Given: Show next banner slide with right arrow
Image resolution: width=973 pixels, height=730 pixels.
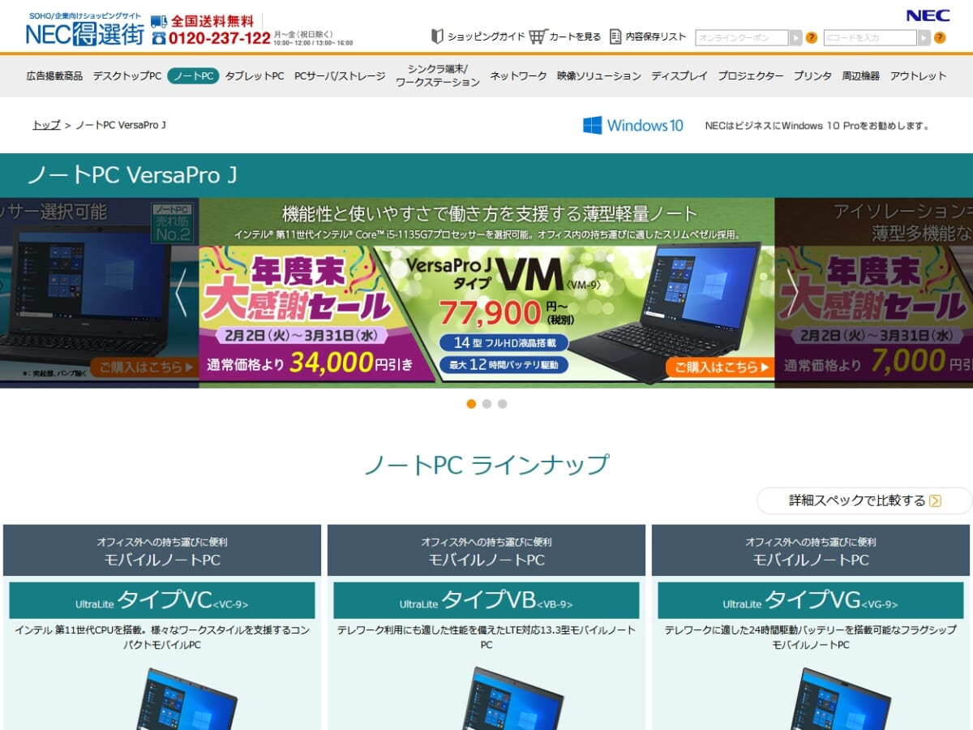Looking at the screenshot, I should click(x=792, y=292).
